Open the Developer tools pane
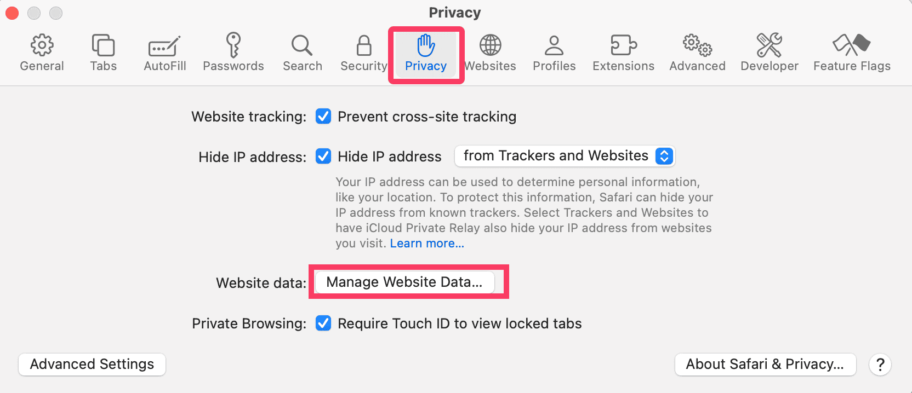Viewport: 912px width, 393px height. pyautogui.click(x=769, y=46)
